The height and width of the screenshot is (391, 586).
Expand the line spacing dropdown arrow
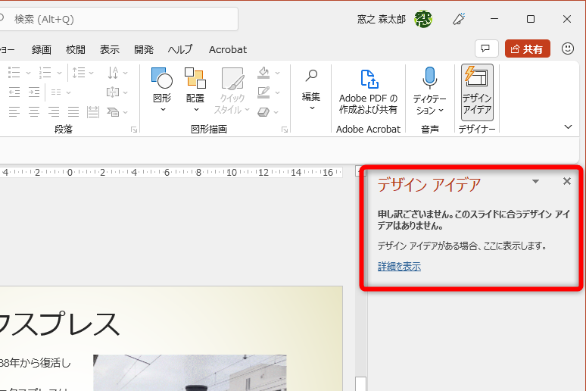coord(91,73)
